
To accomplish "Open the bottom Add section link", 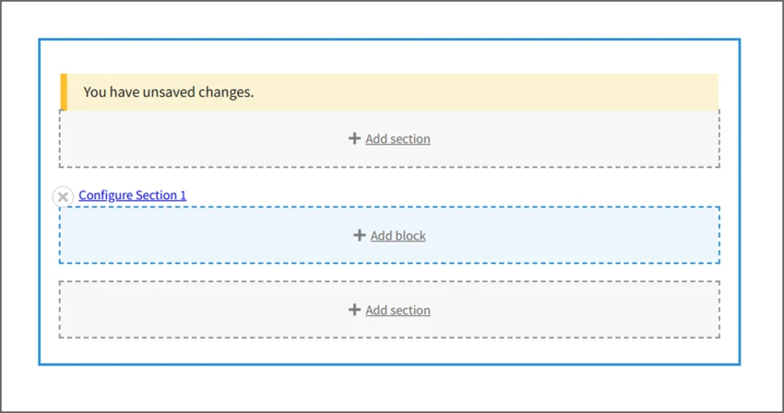I will (x=398, y=311).
